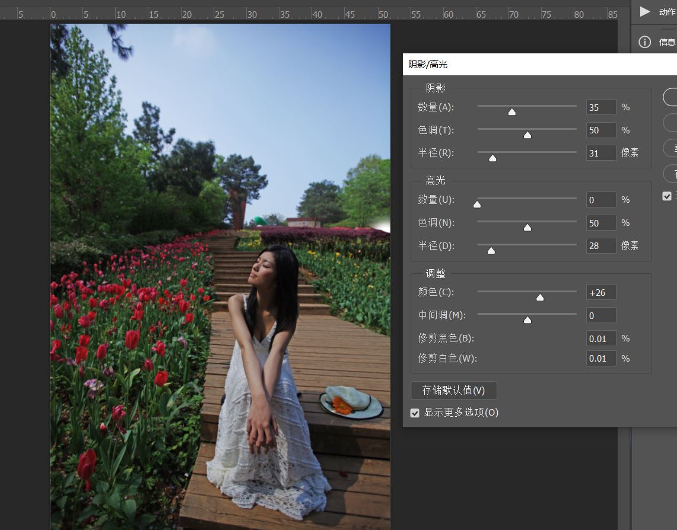Click the Shadows 色调(T) slider handle
Image resolution: width=677 pixels, height=530 pixels.
(x=527, y=135)
